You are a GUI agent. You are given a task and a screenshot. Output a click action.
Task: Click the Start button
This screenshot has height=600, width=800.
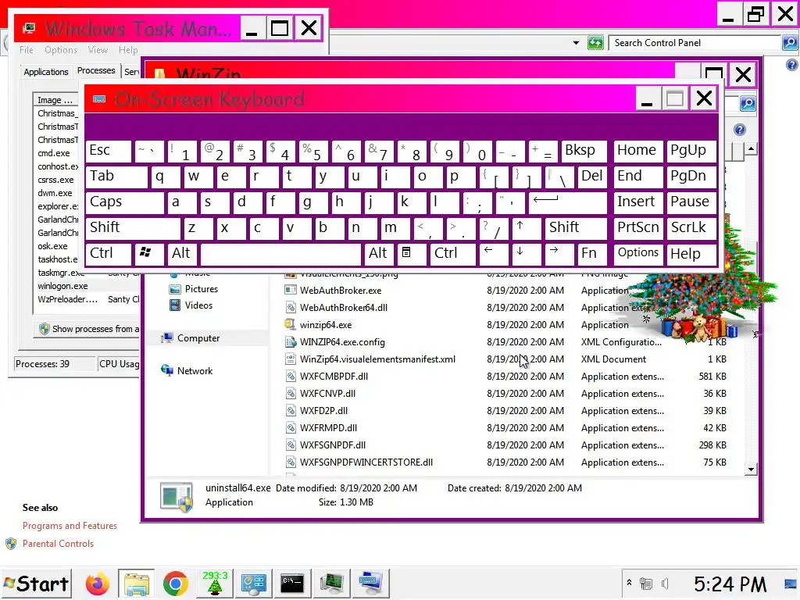pyautogui.click(x=36, y=584)
